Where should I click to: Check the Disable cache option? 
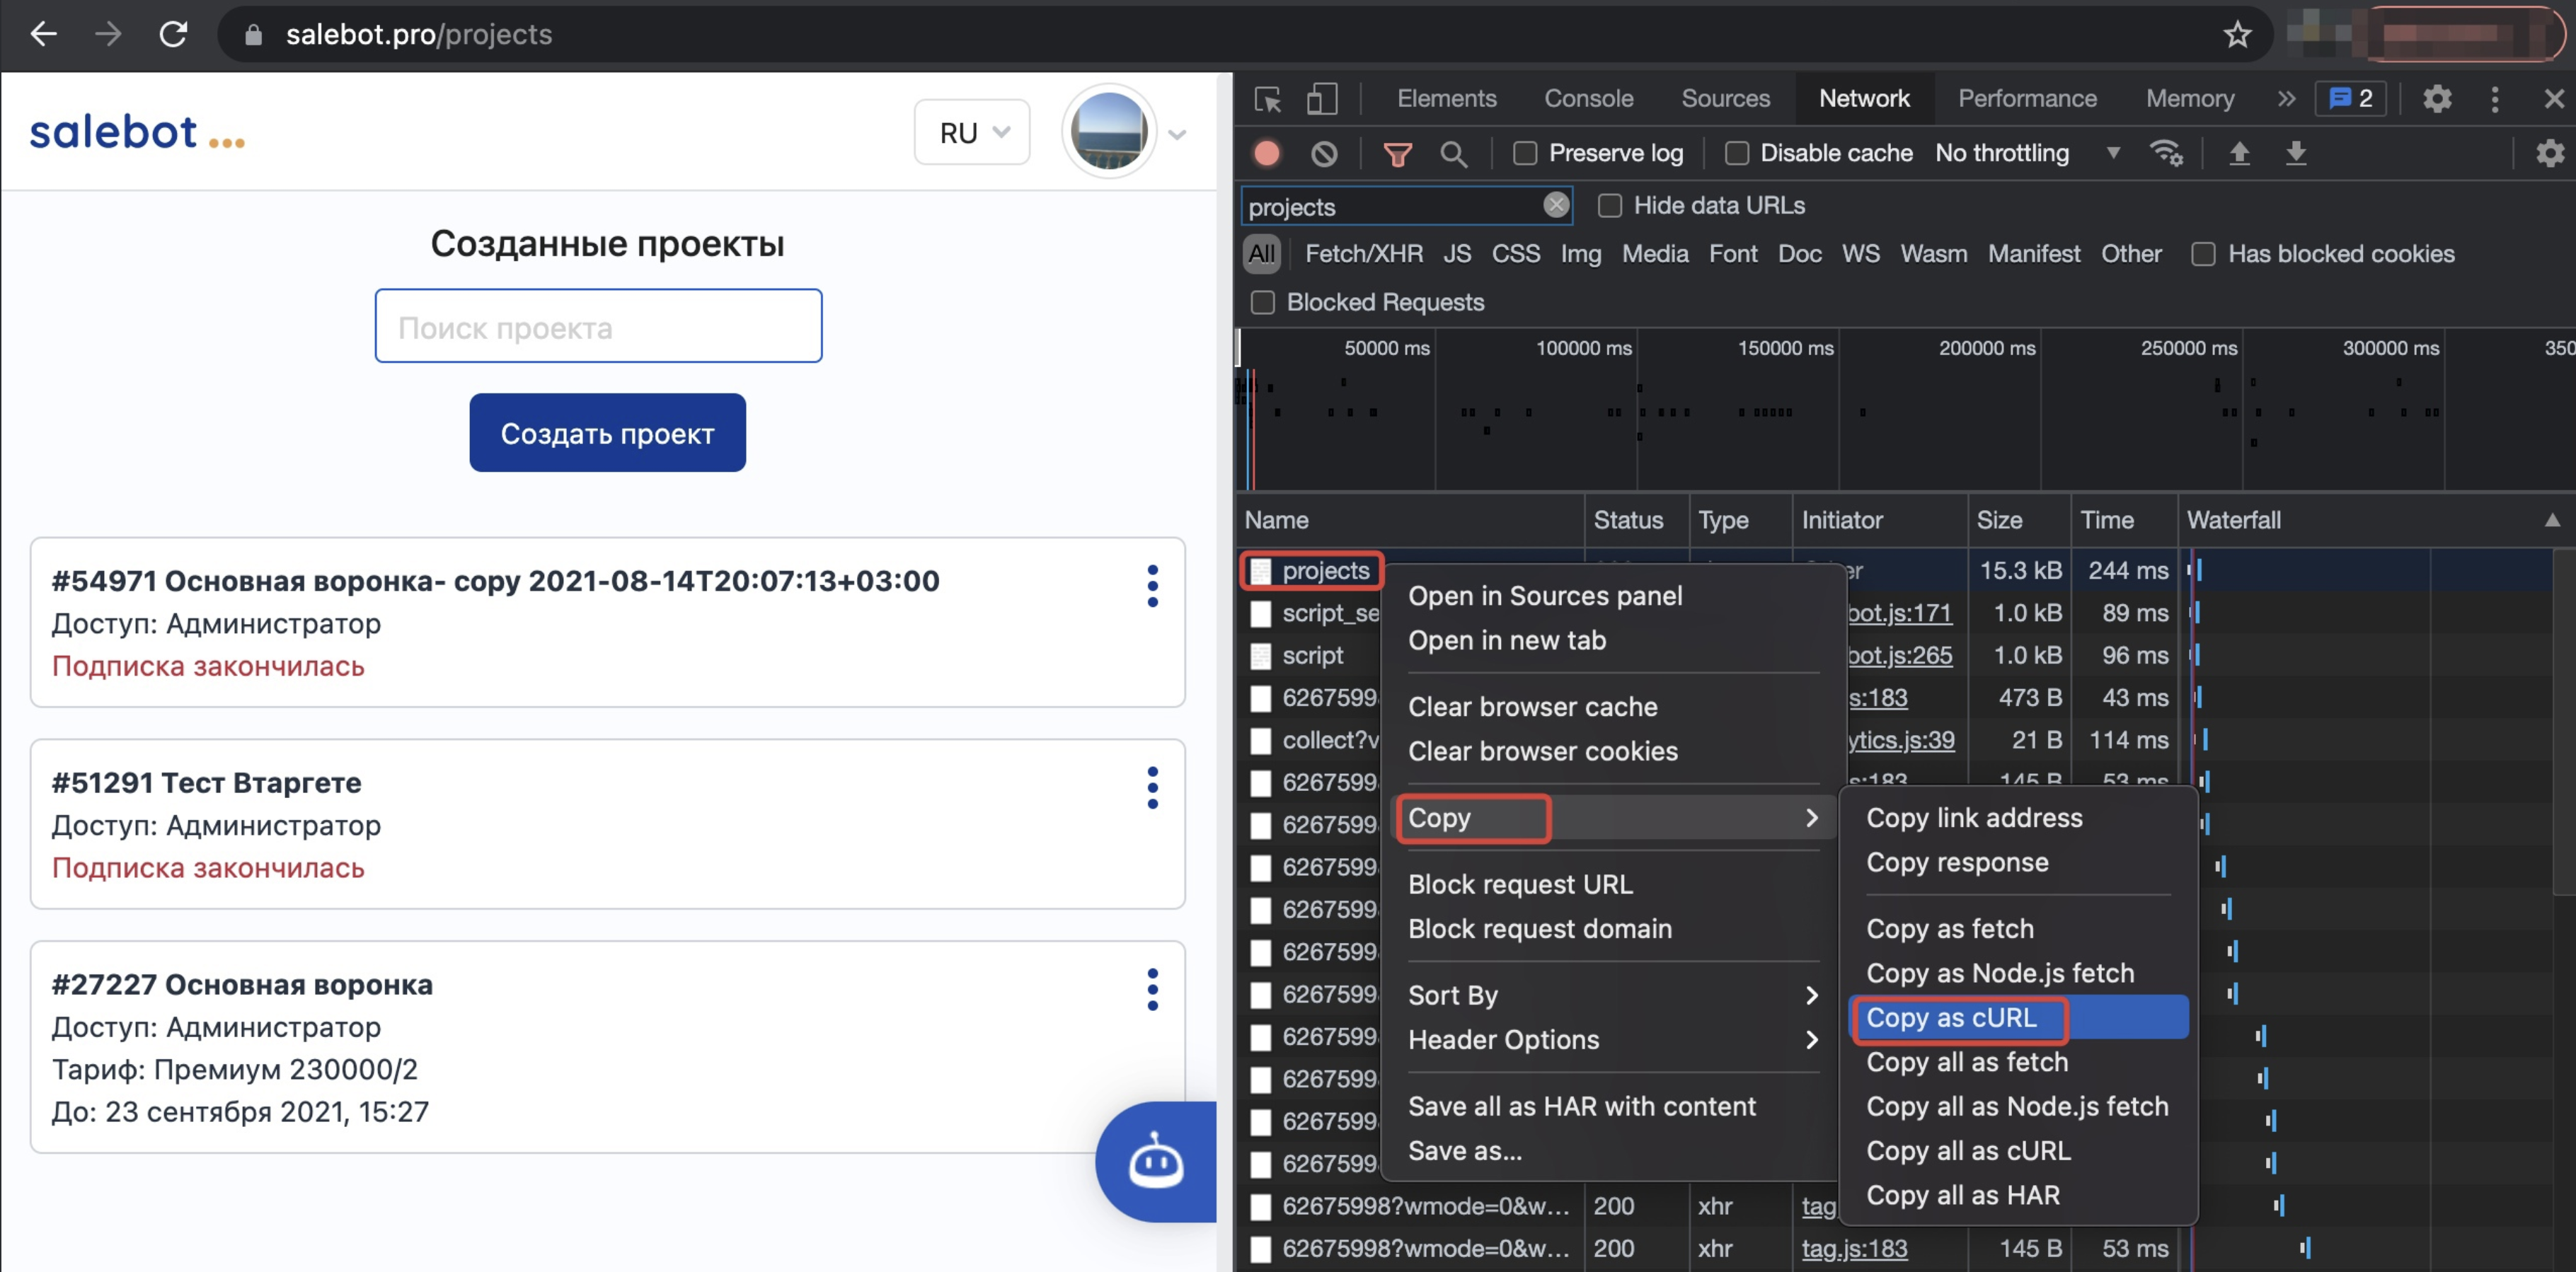coord(1737,153)
